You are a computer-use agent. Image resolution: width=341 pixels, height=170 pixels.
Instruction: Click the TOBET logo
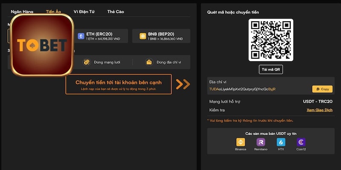click(x=42, y=45)
